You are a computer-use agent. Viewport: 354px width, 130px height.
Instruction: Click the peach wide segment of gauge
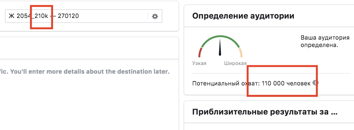point(240,53)
